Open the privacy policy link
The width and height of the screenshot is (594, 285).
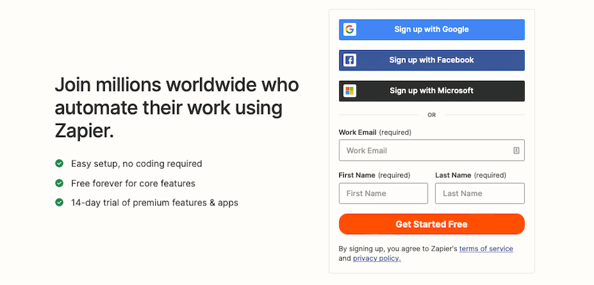(x=377, y=259)
